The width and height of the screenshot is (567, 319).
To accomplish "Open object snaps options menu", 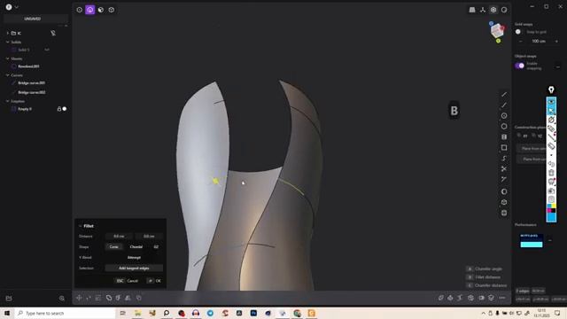I will pyautogui.click(x=558, y=66).
